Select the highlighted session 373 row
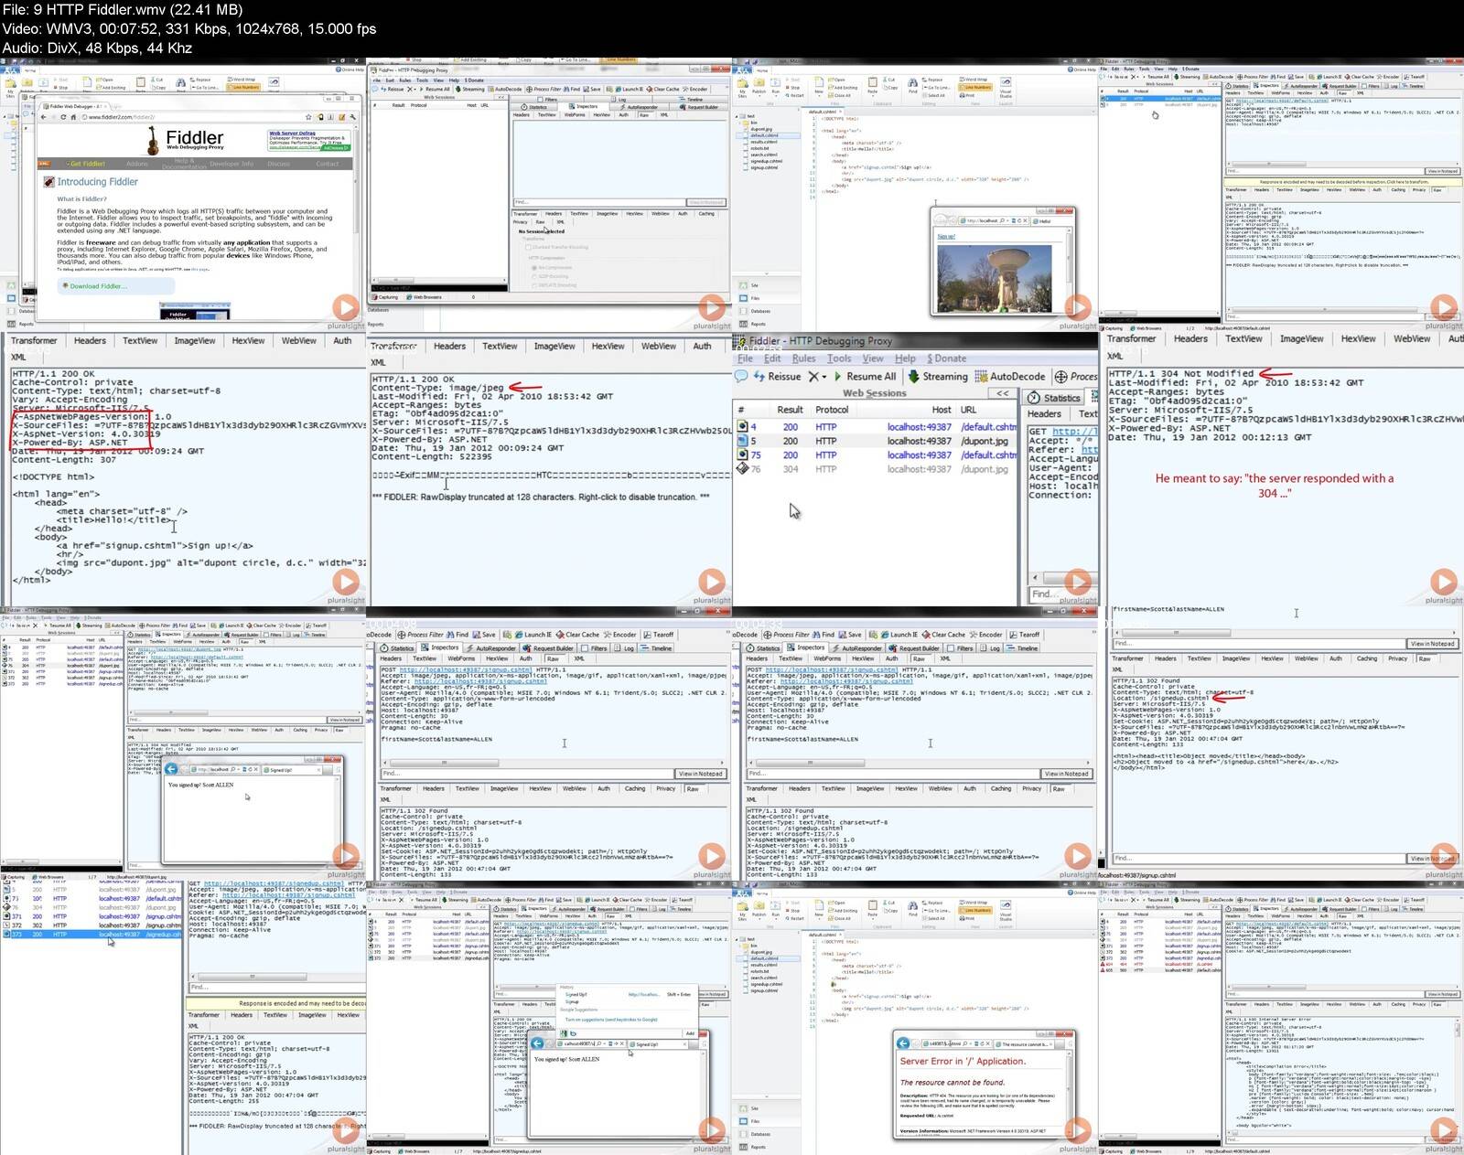This screenshot has height=1155, width=1464. pyautogui.click(x=91, y=935)
